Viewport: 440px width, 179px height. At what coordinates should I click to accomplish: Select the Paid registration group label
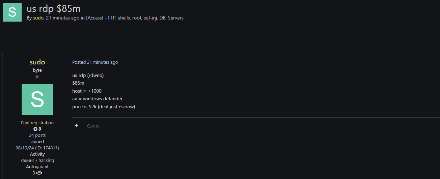[x=37, y=123]
